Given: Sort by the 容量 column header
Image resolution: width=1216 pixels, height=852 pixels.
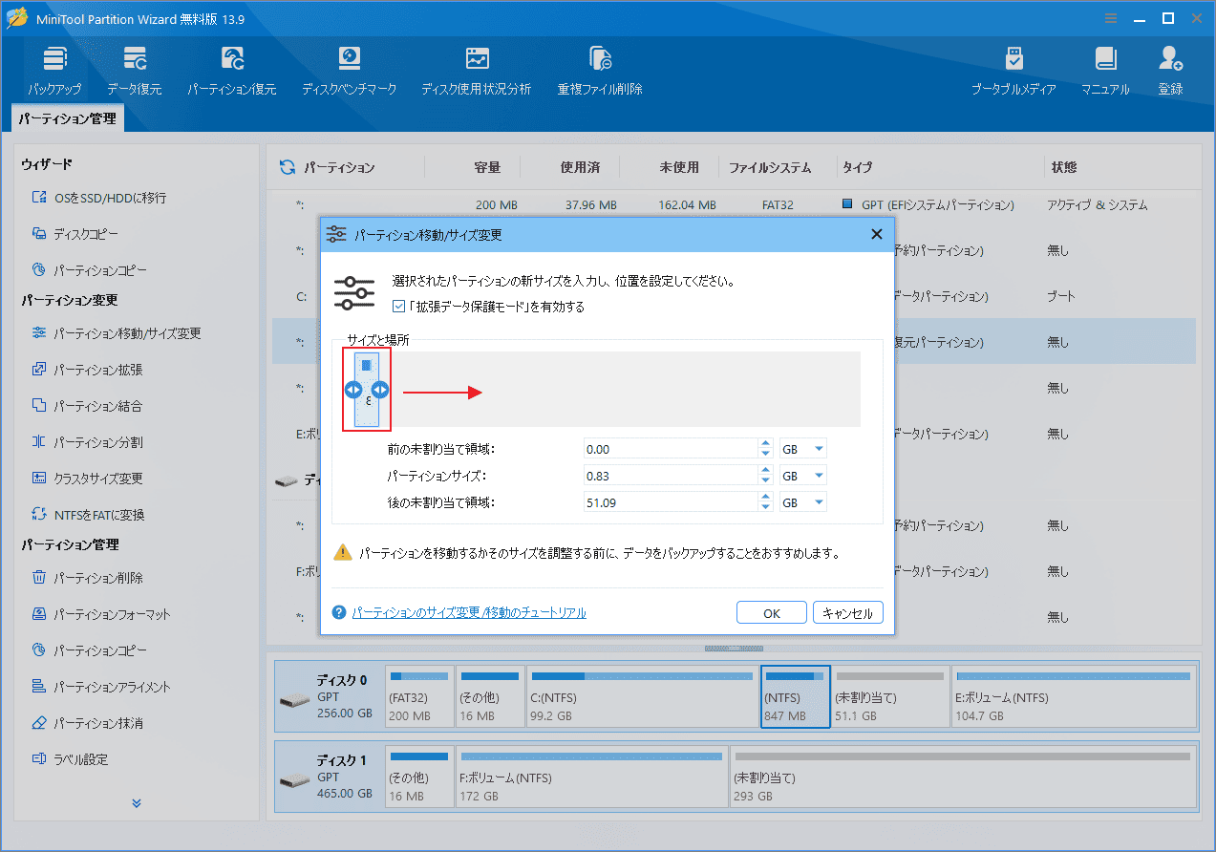Looking at the screenshot, I should [x=487, y=167].
